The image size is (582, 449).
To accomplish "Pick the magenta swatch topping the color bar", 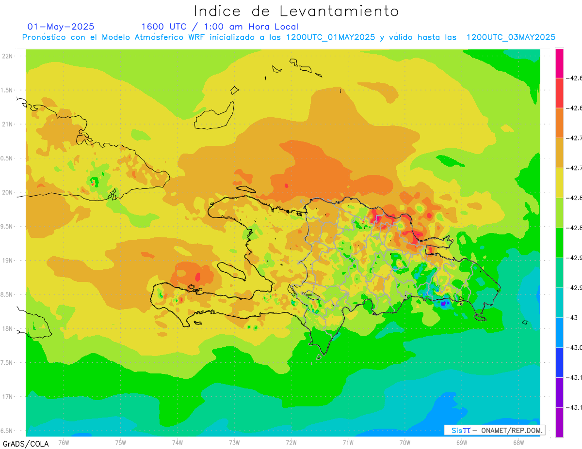I will 559,63.
